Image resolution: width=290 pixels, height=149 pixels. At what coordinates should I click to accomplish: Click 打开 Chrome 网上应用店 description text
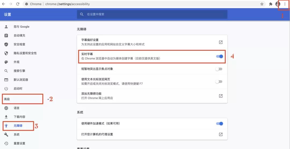tap(97, 98)
